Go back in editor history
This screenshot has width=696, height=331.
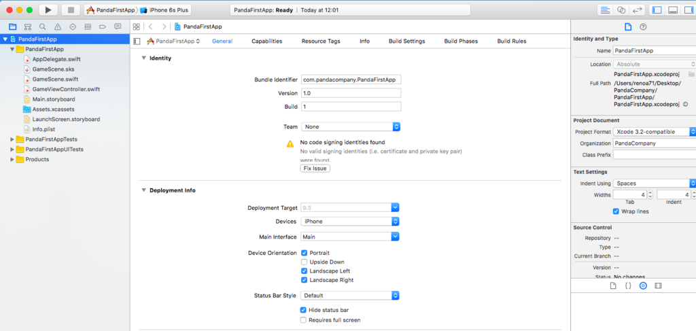point(150,27)
